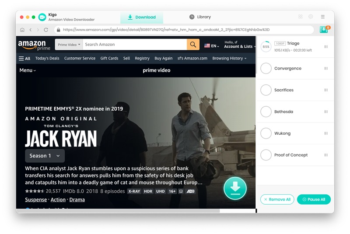Pause the Bethesda download
This screenshot has height=234, width=350.
point(326,112)
